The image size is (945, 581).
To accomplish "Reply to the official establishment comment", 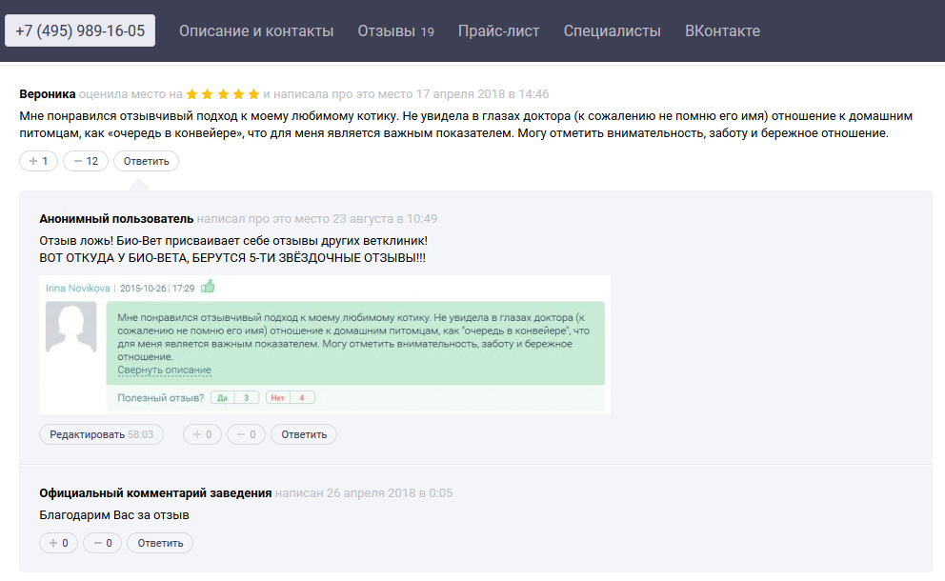I will (x=160, y=543).
